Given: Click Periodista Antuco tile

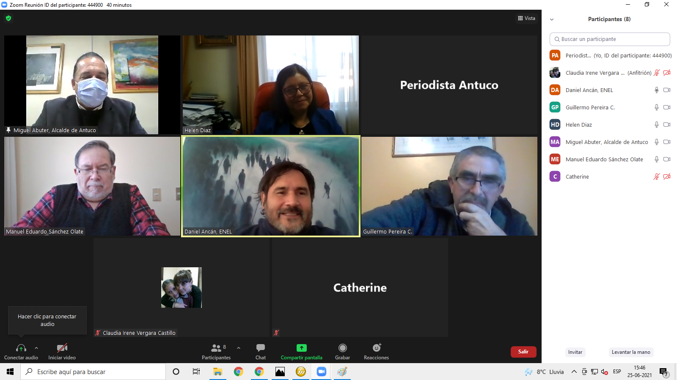Looking at the screenshot, I should click(x=449, y=85).
